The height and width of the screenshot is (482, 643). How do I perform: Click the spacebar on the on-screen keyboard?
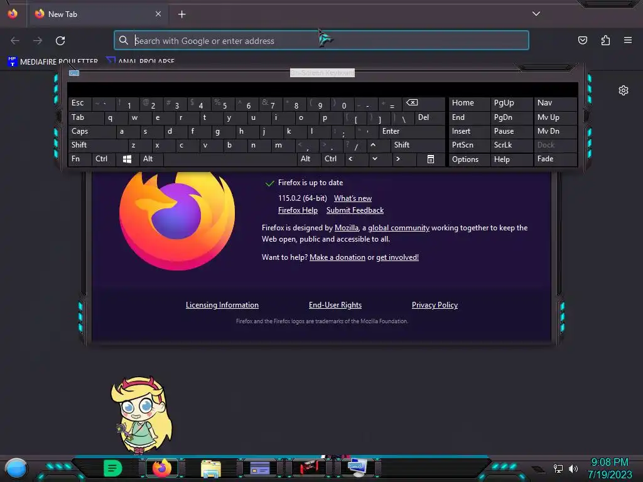[230, 159]
